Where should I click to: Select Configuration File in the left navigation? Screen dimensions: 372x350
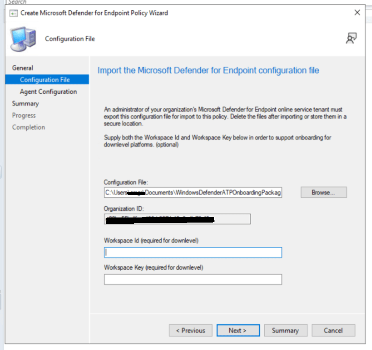[45, 80]
